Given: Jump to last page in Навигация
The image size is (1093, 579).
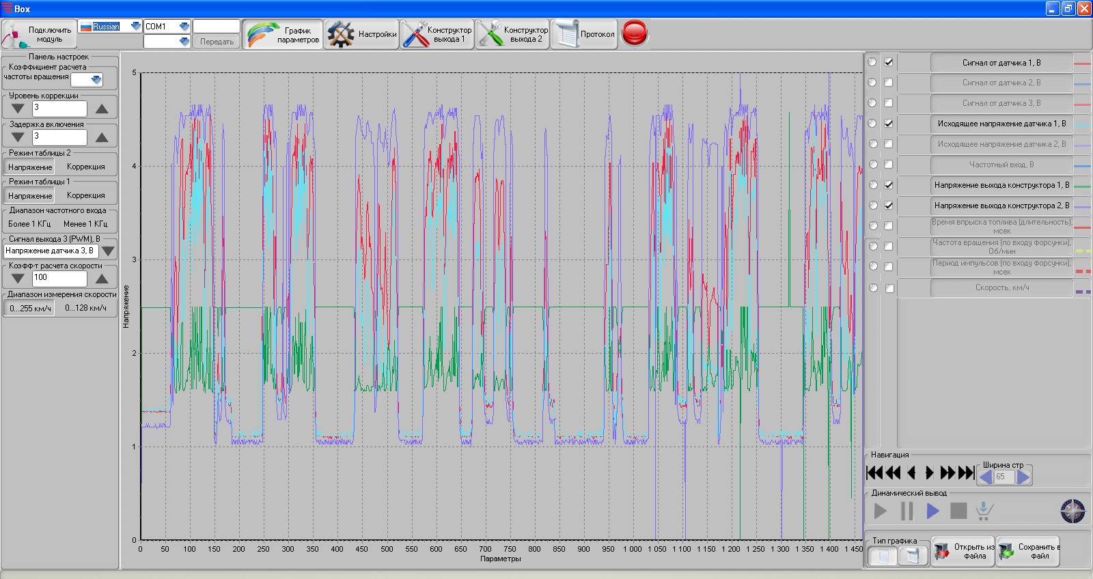Looking at the screenshot, I should click(967, 472).
